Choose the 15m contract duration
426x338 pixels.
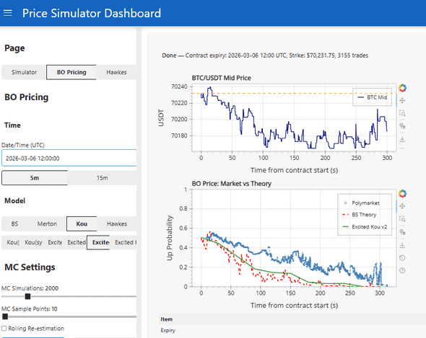tap(102, 178)
